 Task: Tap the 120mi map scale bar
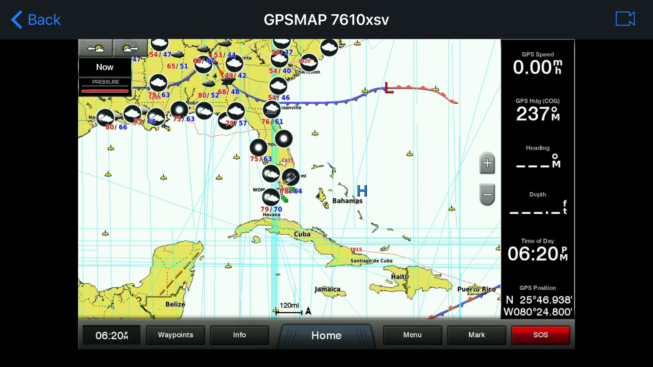click(289, 309)
